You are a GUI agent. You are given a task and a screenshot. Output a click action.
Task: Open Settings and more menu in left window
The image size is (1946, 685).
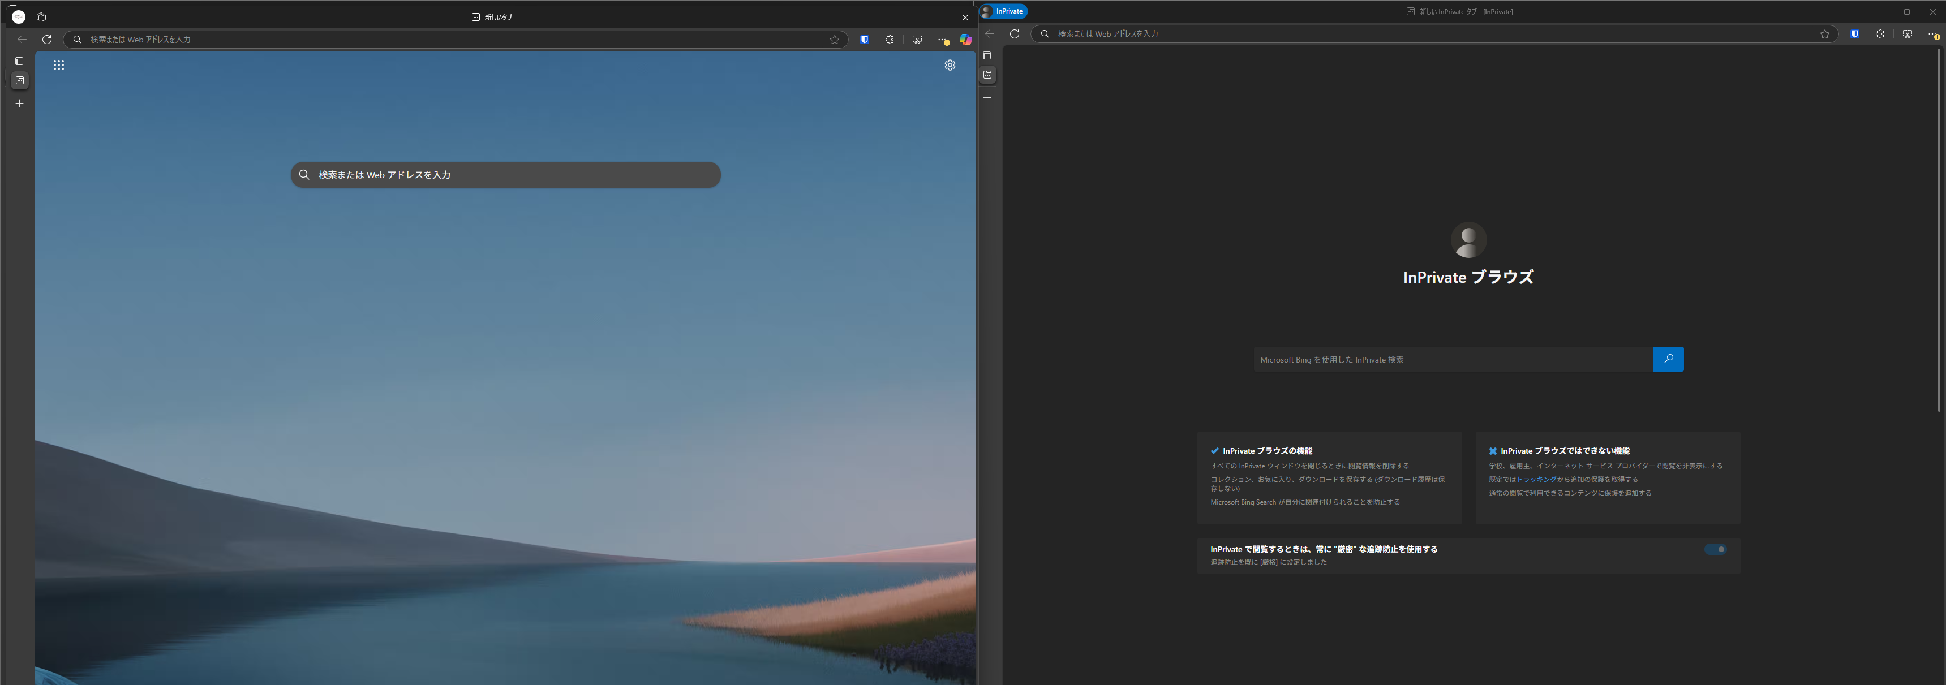(x=943, y=39)
